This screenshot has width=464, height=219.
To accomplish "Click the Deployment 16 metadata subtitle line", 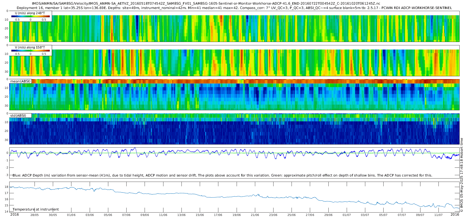I will click(x=234, y=8).
